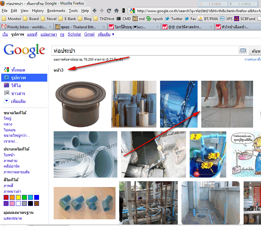Image resolution: width=261 pixels, height=226 pixels.
Task: Close the Priority Inbox tab
Action: point(50,27)
